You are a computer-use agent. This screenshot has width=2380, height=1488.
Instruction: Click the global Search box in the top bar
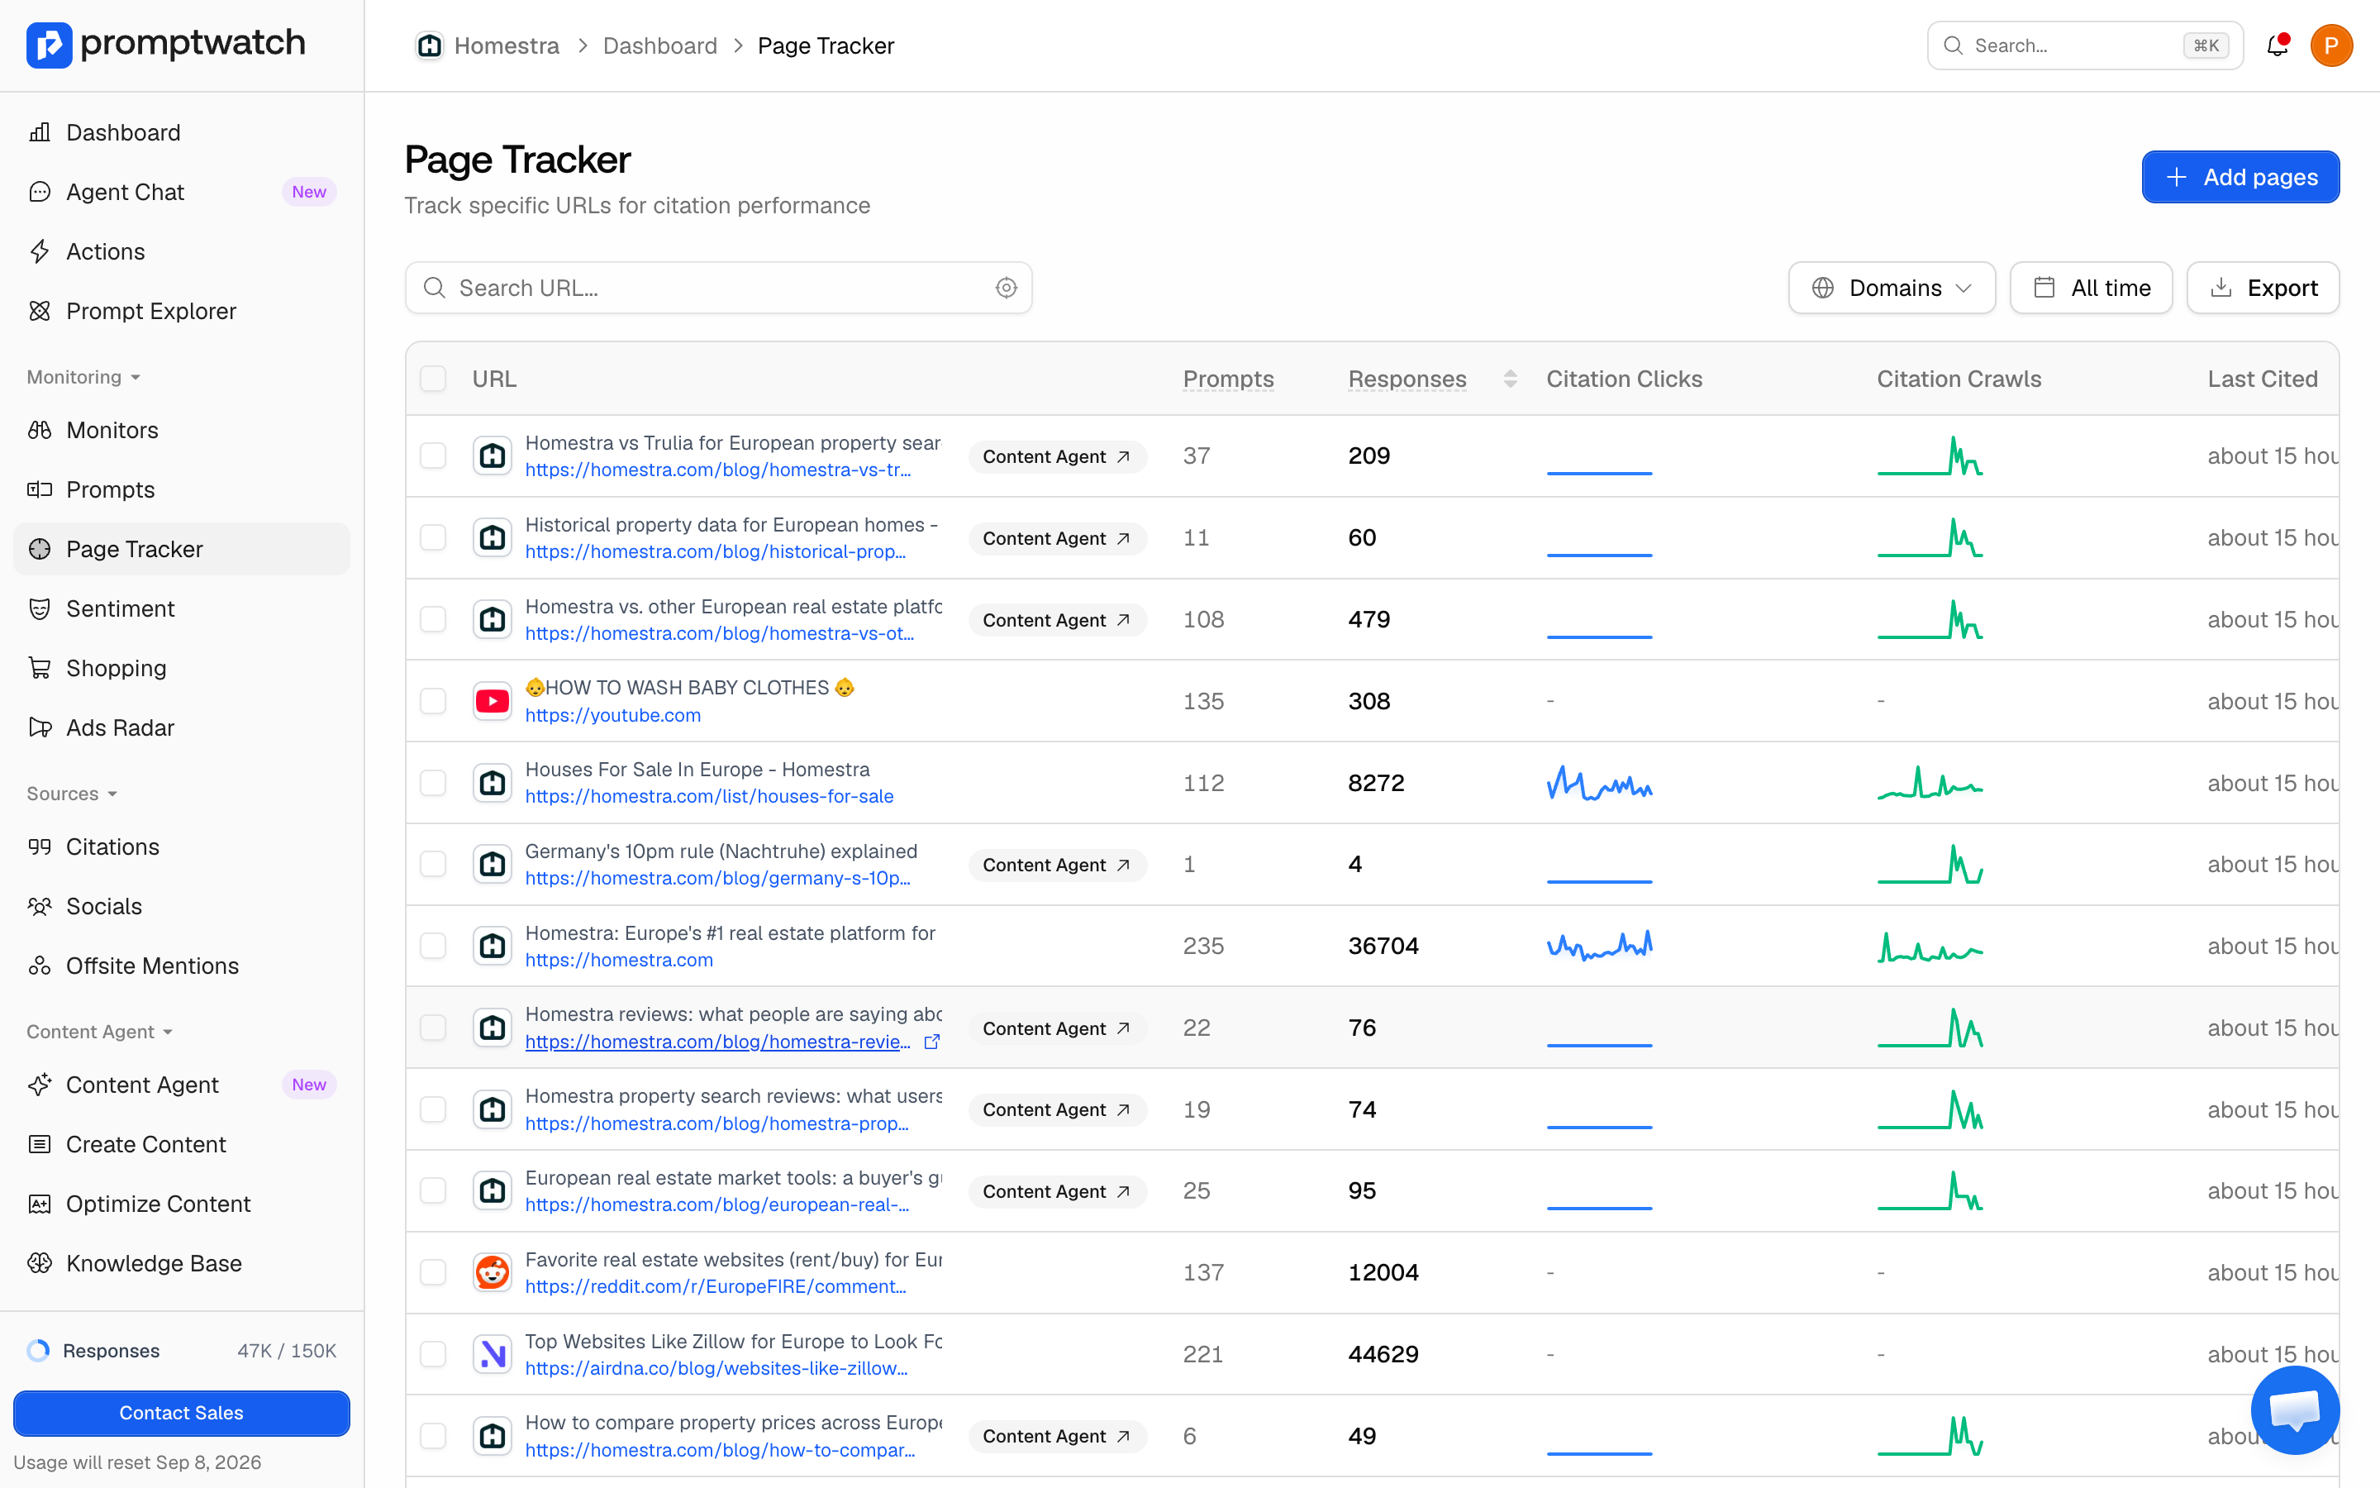2085,45
